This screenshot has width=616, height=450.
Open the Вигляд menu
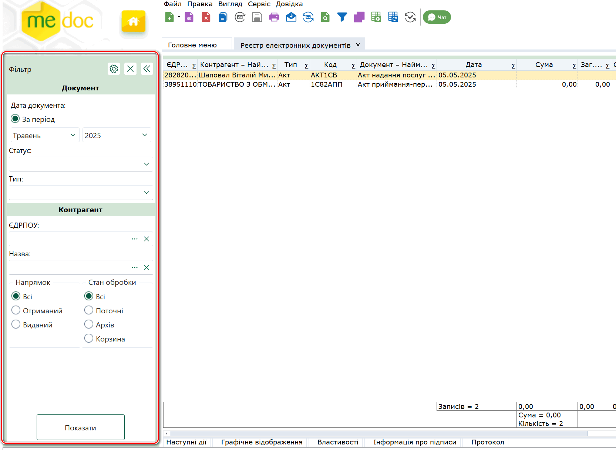tap(230, 4)
